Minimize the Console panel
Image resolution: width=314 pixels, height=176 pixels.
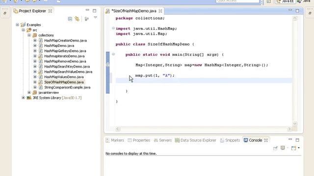(290, 139)
